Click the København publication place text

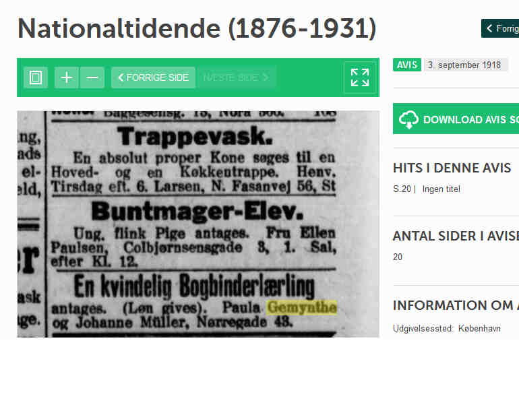click(479, 329)
